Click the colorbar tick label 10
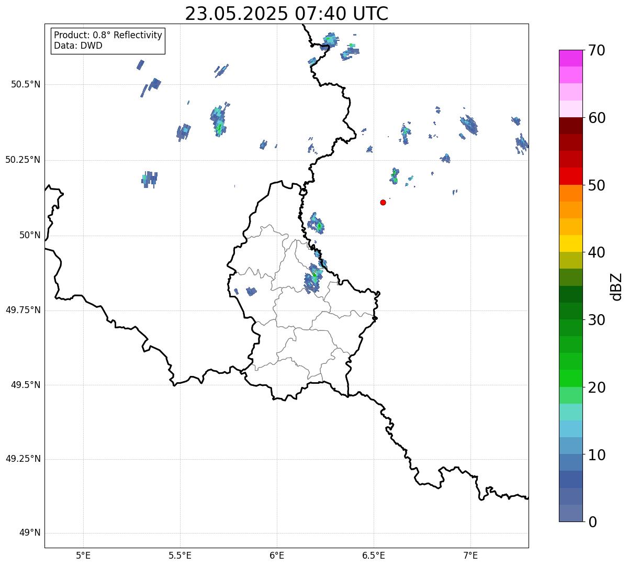Screen dimensions: 629x566 tap(597, 454)
